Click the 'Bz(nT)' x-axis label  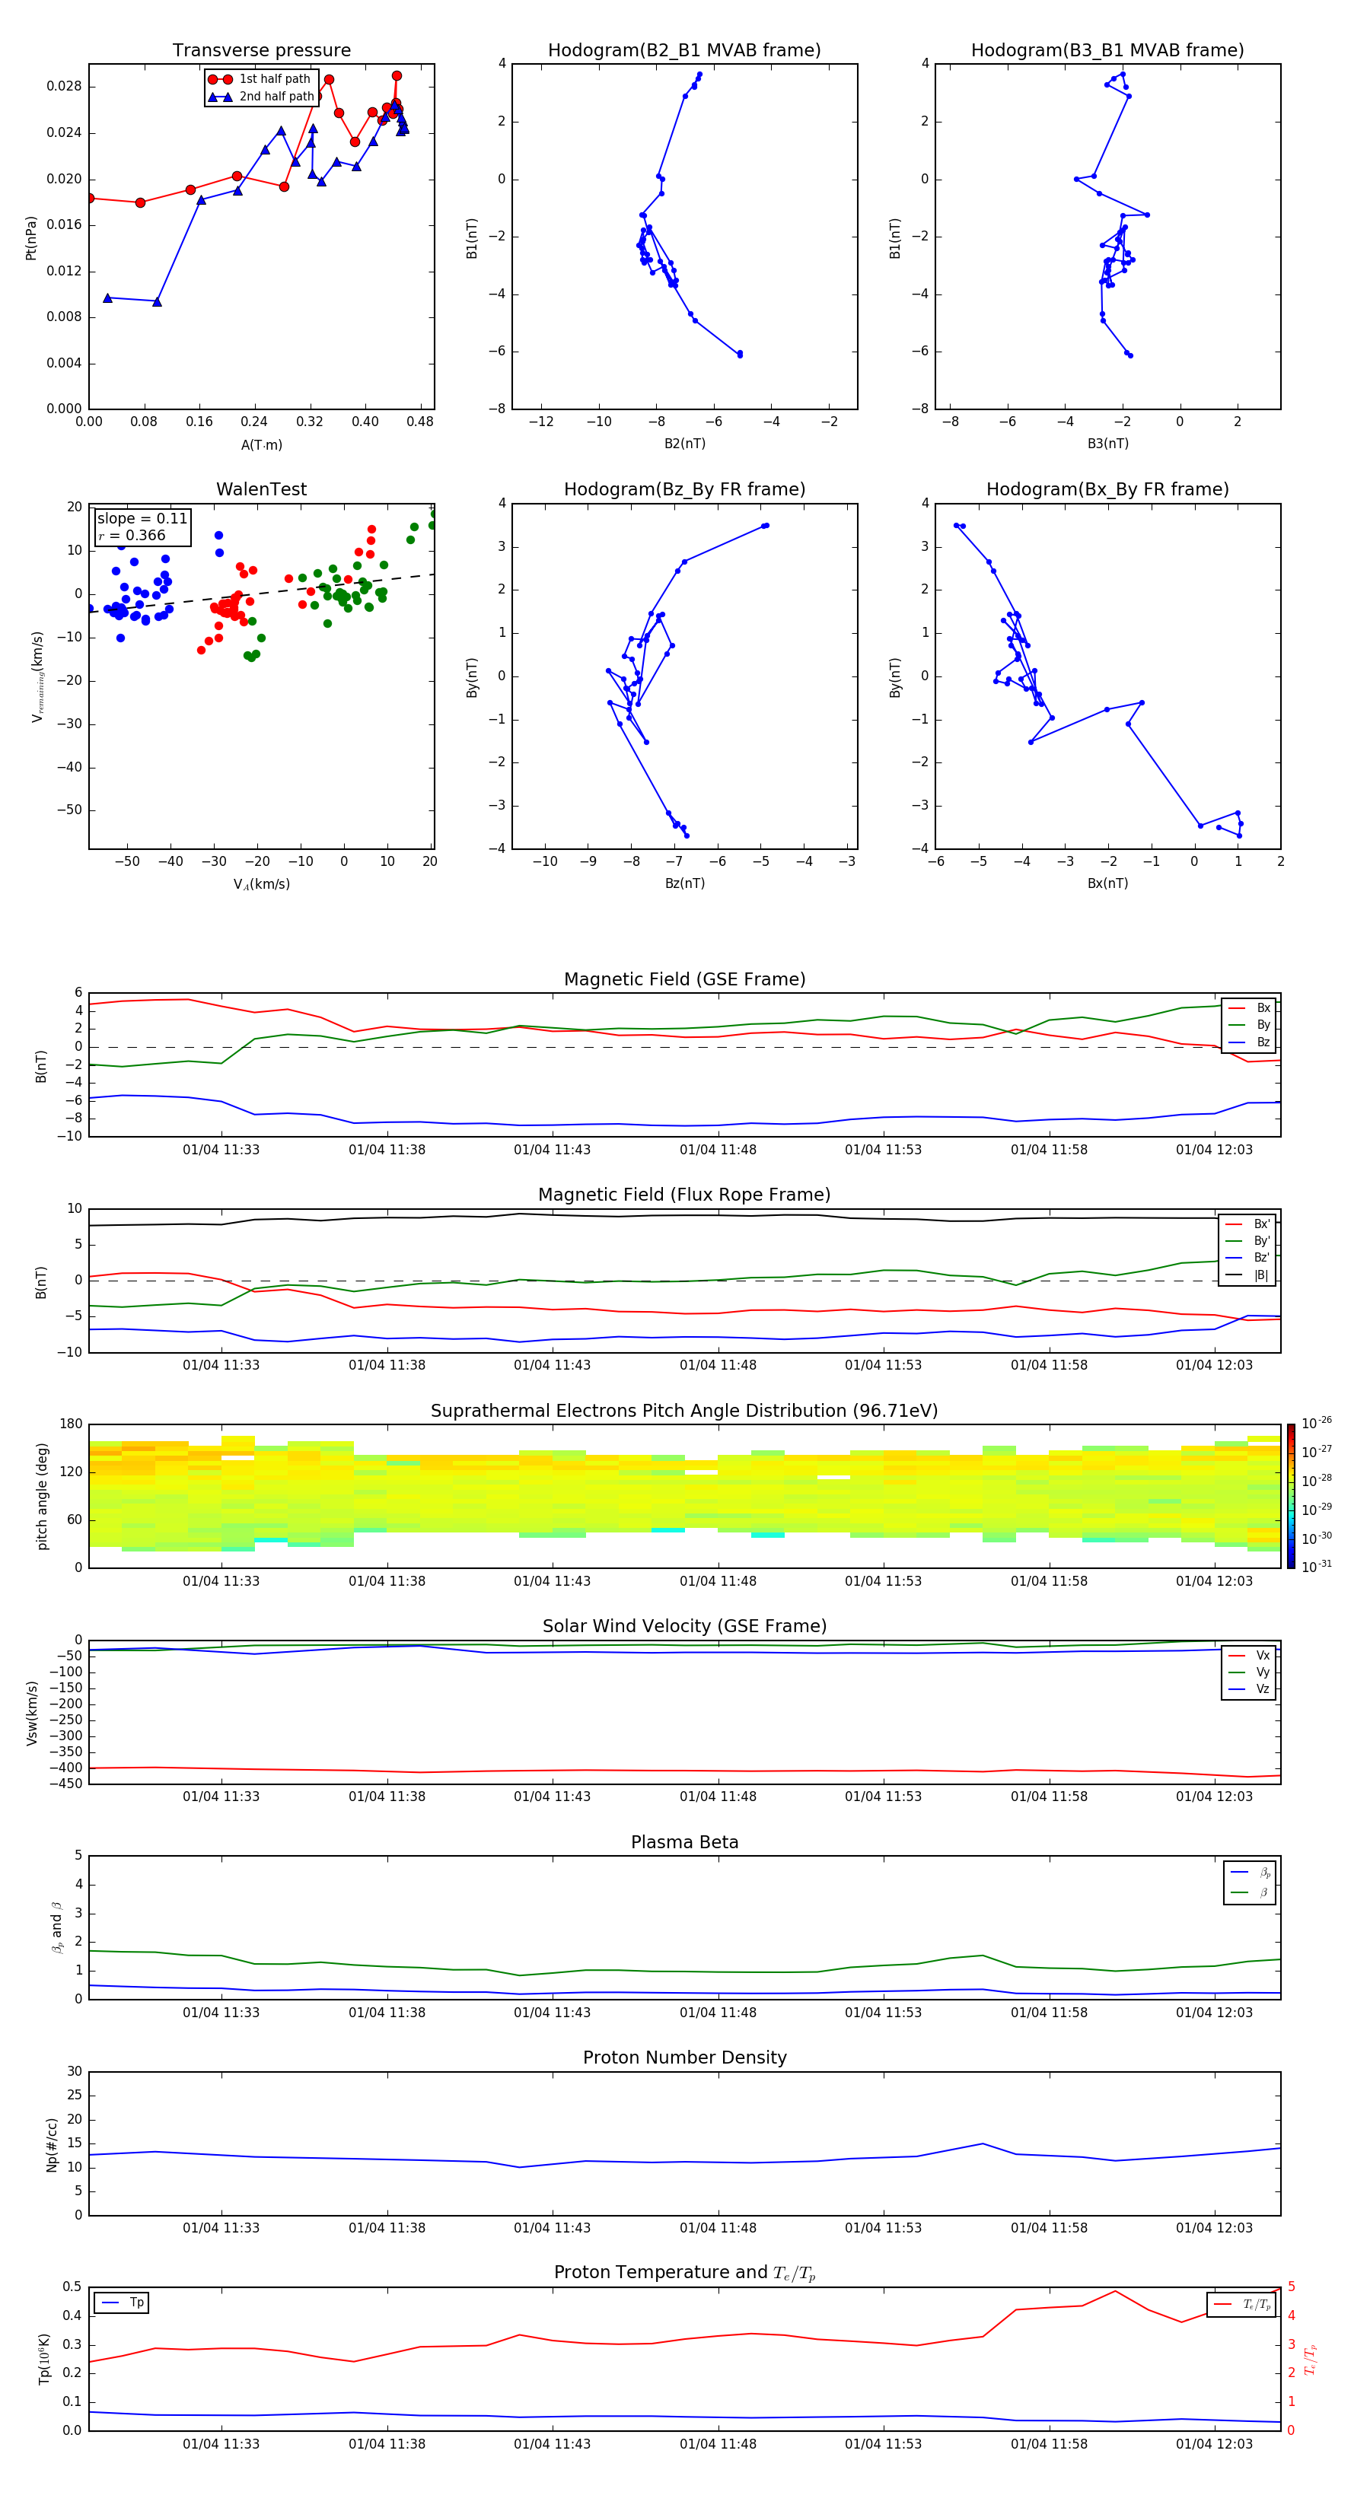[x=684, y=883]
